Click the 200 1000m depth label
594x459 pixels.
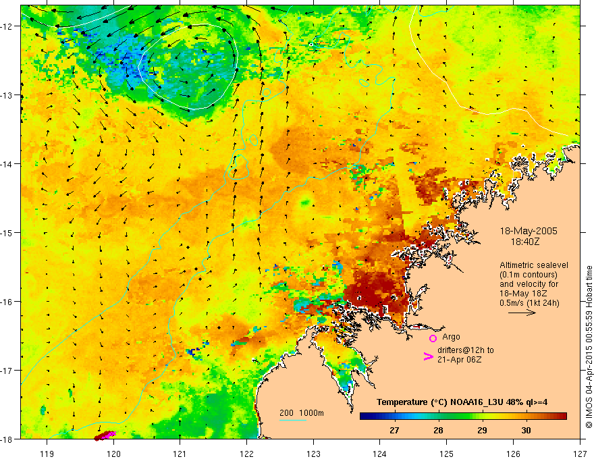(302, 413)
